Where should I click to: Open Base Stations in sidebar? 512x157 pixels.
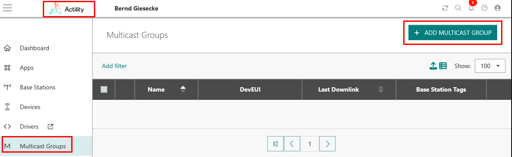pos(38,87)
